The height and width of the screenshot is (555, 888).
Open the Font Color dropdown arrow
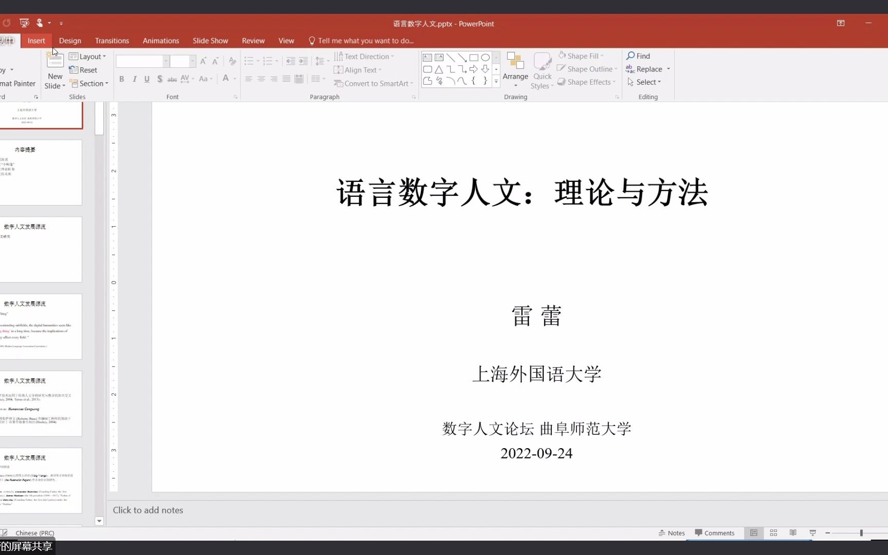[235, 79]
